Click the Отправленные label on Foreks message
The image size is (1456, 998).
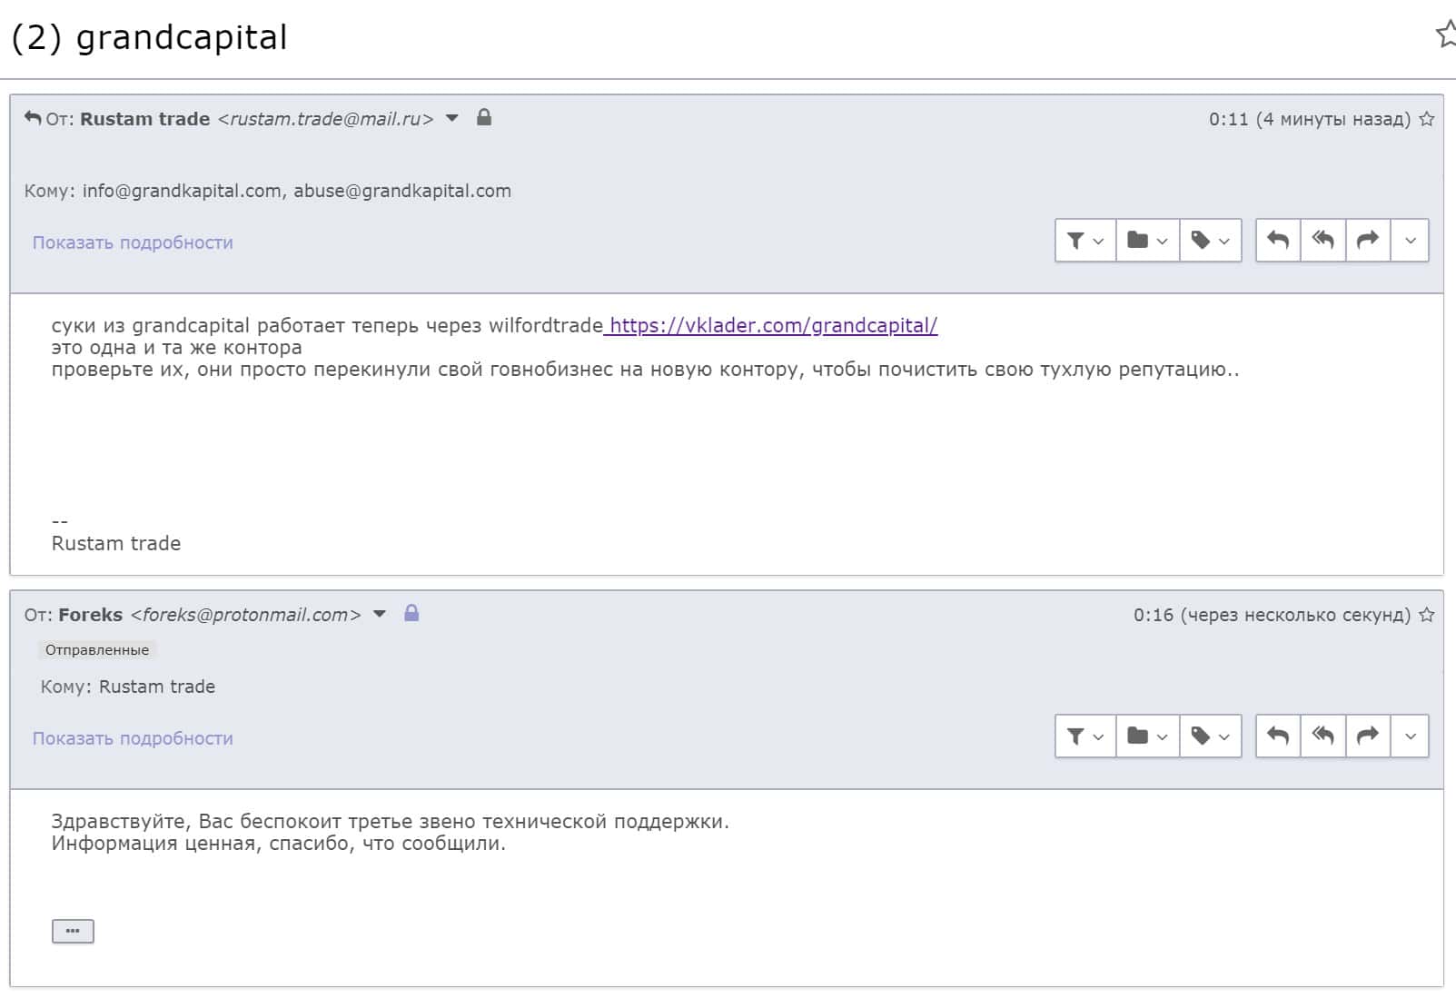(97, 650)
